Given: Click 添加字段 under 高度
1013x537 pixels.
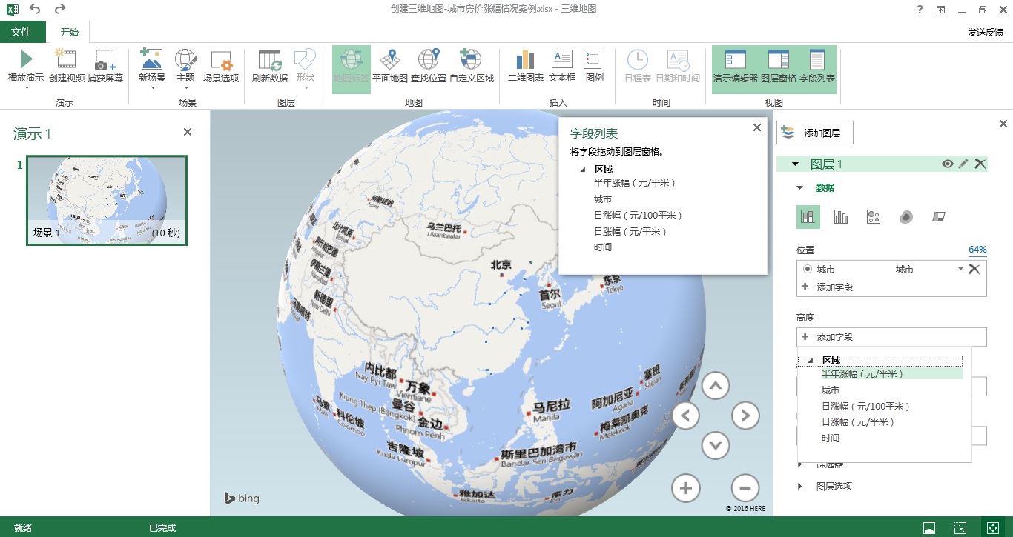Looking at the screenshot, I should click(x=891, y=337).
